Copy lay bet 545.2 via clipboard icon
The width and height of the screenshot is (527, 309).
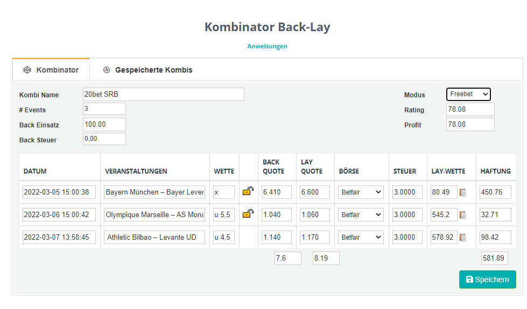pyautogui.click(x=463, y=215)
